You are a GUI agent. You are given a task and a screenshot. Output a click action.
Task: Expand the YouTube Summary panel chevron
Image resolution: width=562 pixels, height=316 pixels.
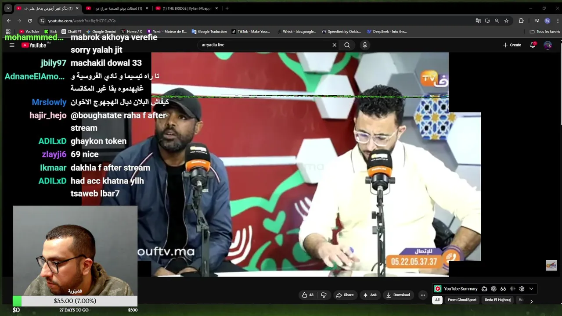pos(531,289)
